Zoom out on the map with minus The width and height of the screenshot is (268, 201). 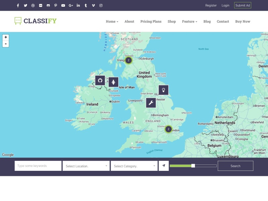coord(6,44)
